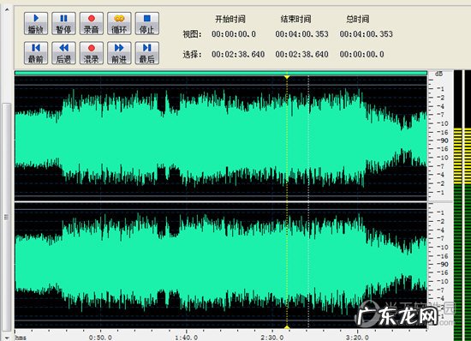
Task: Click the lower channel waveform
Action: (x=220, y=266)
